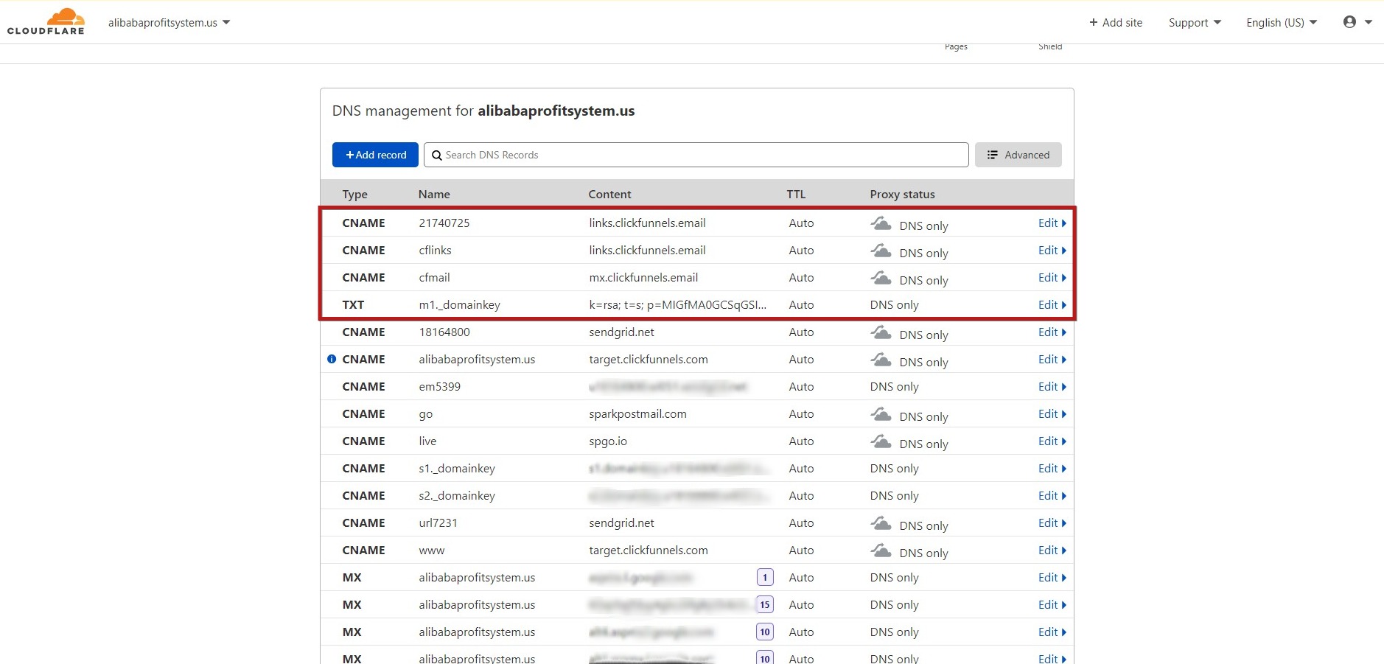Expand Edit for priority 1 MX record
Viewport: 1384px width, 664px height.
point(1052,578)
